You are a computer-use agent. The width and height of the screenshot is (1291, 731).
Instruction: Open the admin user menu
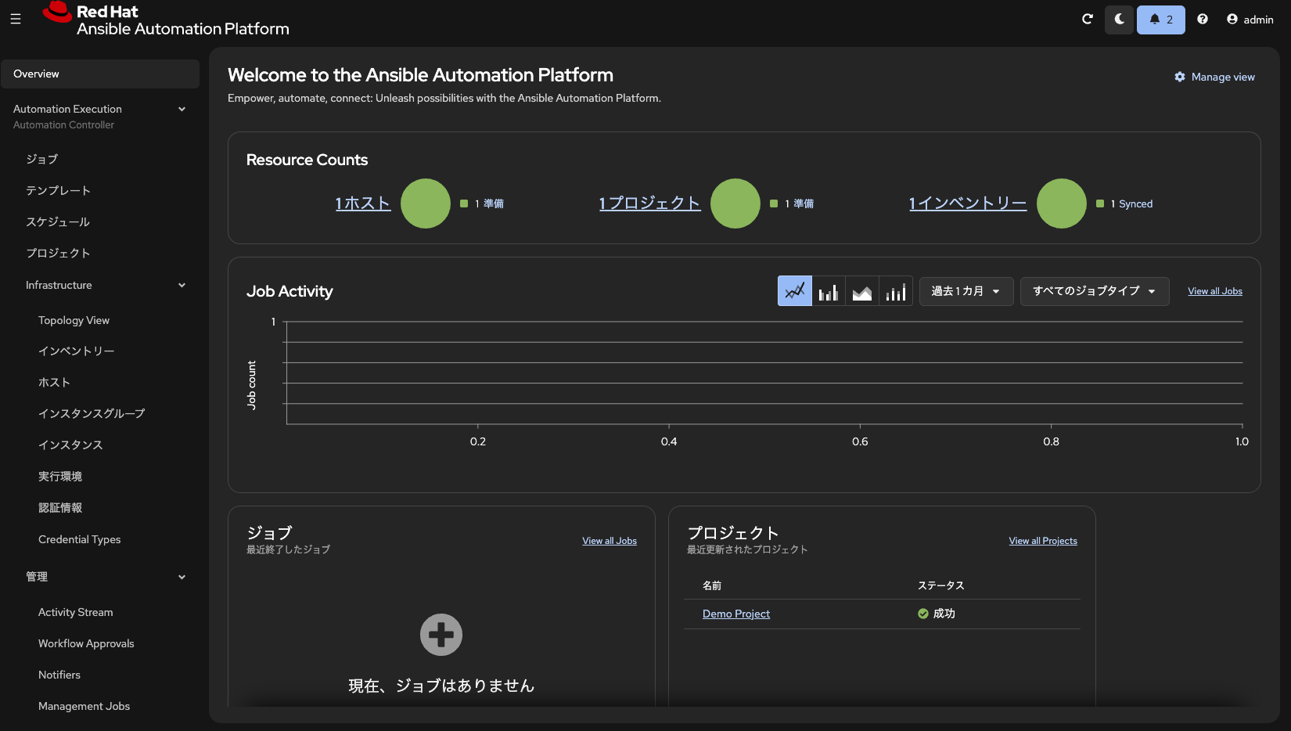click(x=1250, y=20)
